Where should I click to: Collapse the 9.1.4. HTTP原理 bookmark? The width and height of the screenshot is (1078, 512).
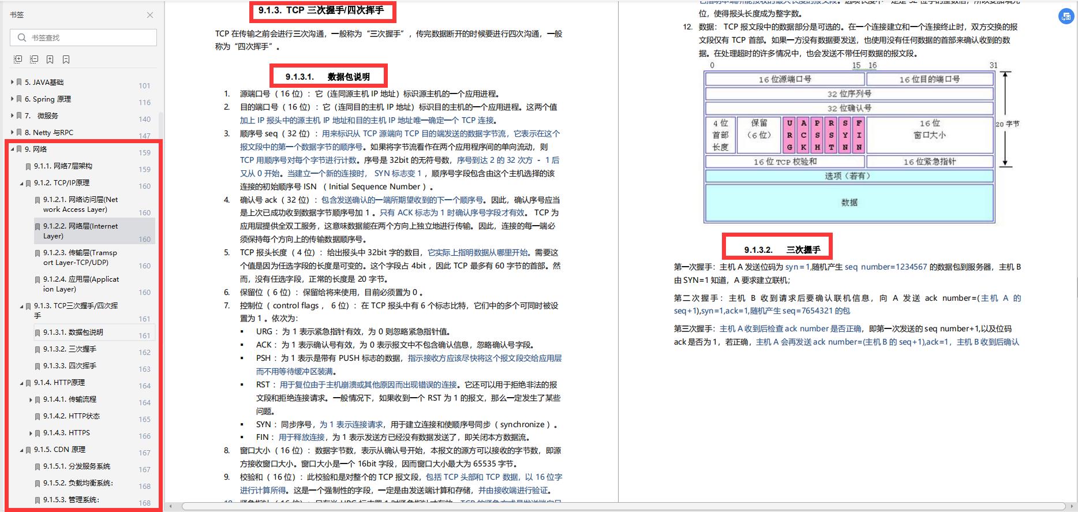tap(21, 383)
